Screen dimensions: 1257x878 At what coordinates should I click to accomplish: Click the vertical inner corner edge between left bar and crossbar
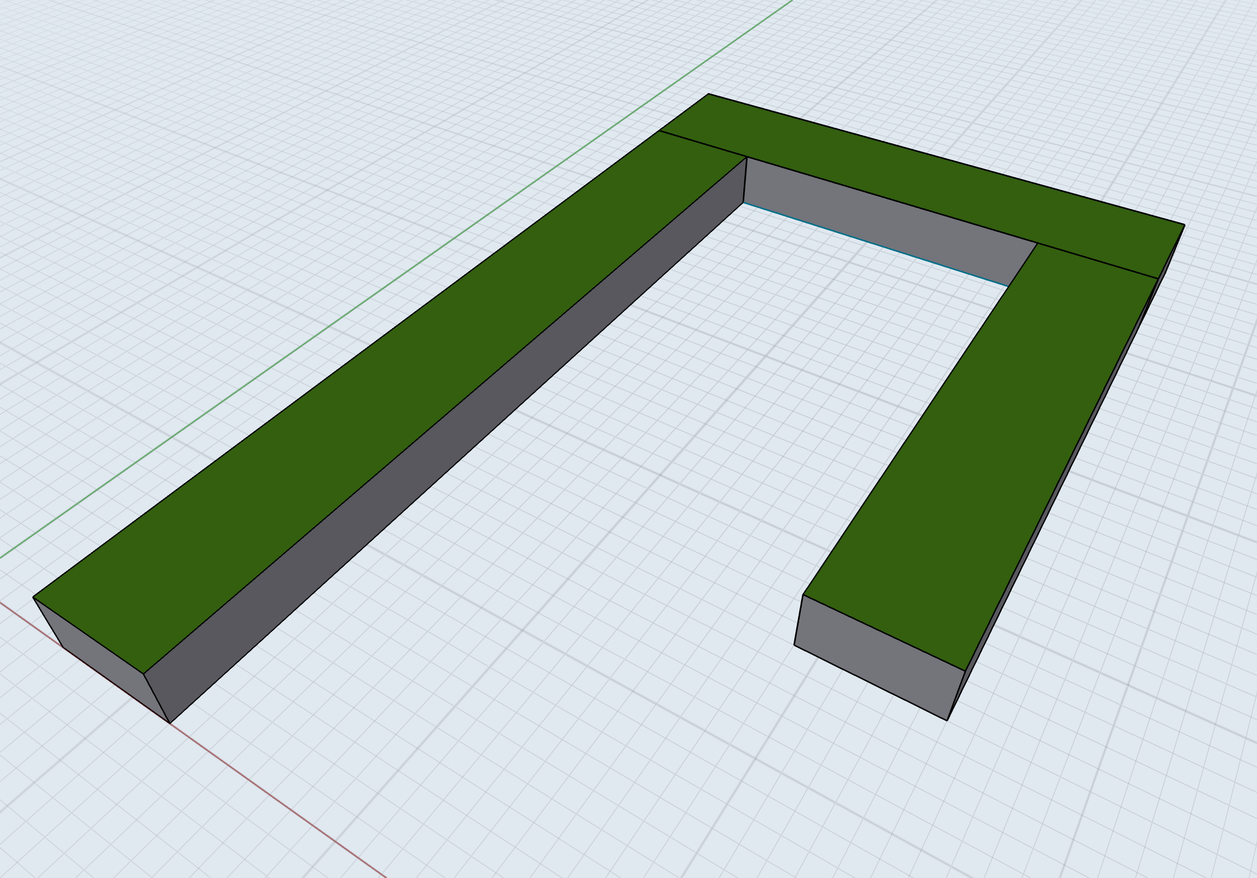pos(745,180)
